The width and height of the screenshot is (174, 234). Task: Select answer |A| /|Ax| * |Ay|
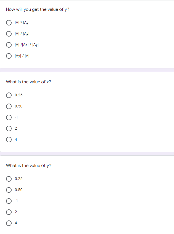(x=9, y=45)
